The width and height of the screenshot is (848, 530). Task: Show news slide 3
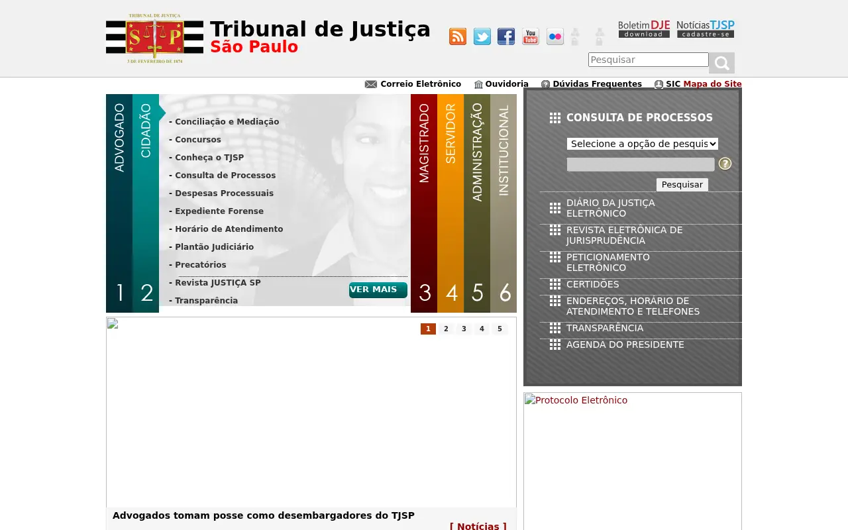464,329
